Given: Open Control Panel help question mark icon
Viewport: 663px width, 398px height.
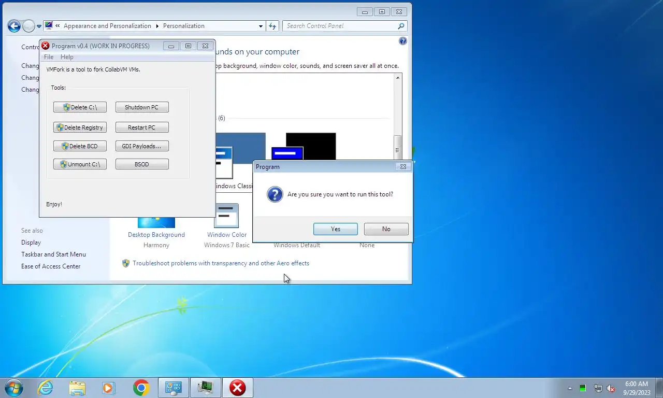Looking at the screenshot, I should click(403, 41).
